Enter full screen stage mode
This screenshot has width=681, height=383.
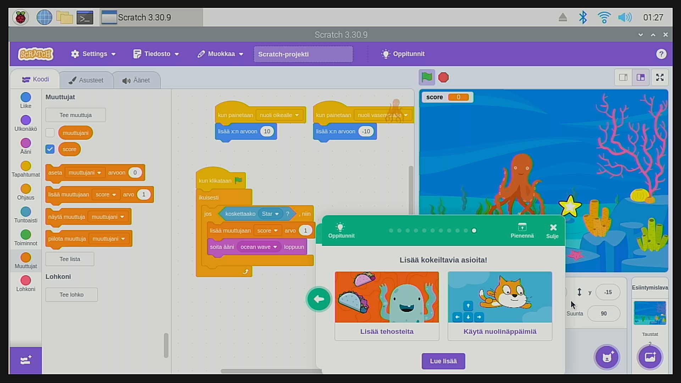coord(660,77)
